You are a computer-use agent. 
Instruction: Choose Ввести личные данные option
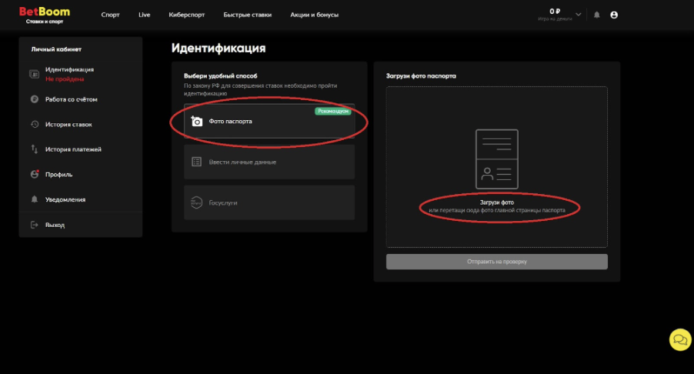[x=269, y=162]
